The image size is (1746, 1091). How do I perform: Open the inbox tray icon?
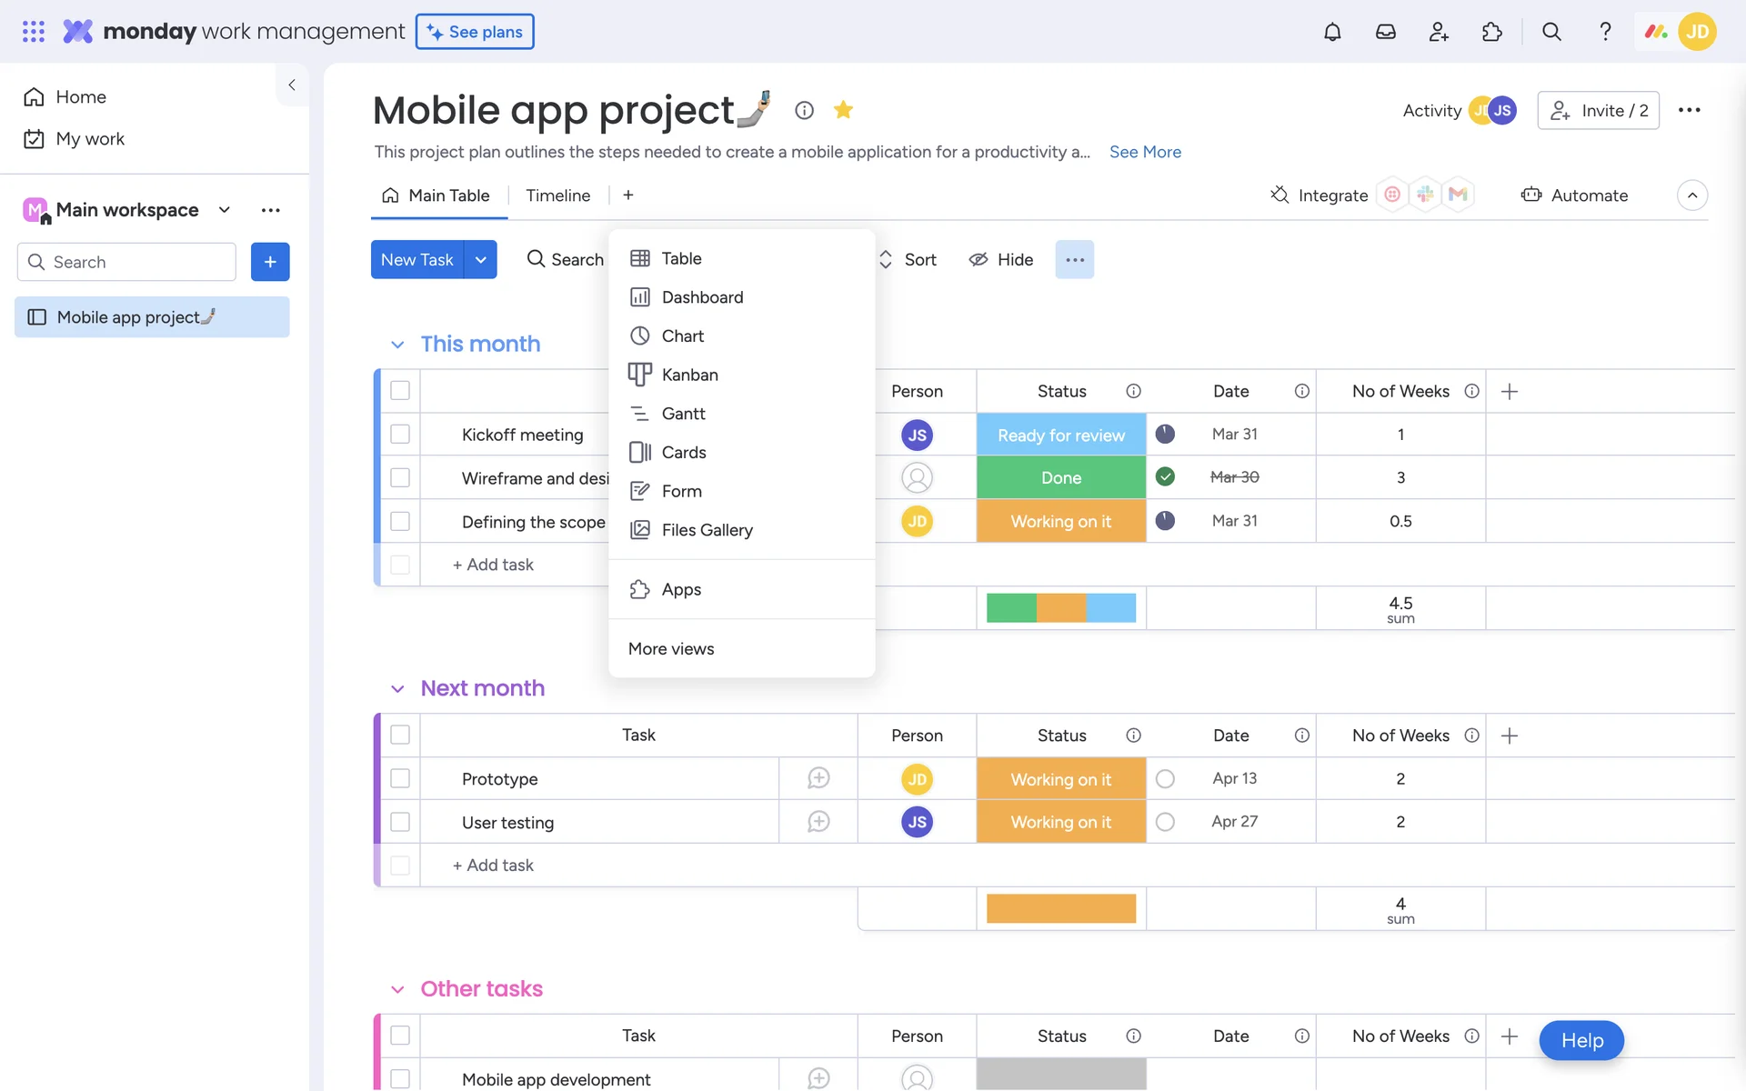point(1385,32)
